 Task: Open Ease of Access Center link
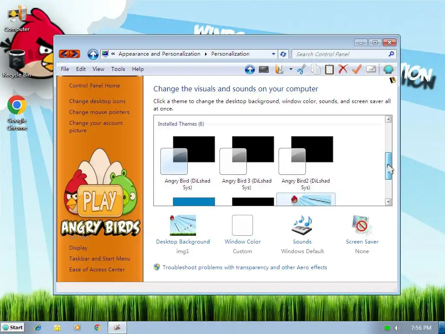point(97,269)
